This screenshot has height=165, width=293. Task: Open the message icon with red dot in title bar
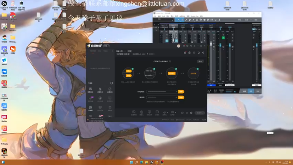click(x=184, y=46)
